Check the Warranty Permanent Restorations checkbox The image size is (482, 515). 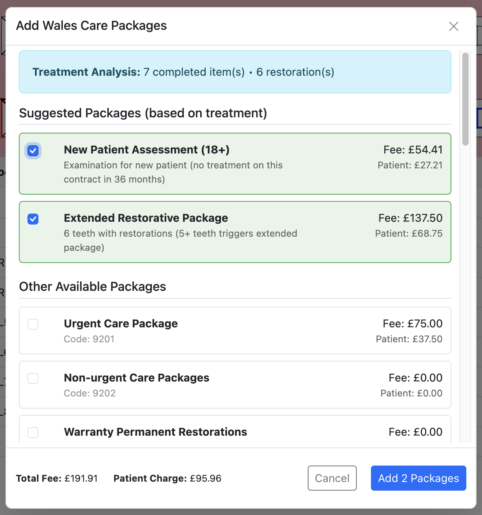33,433
